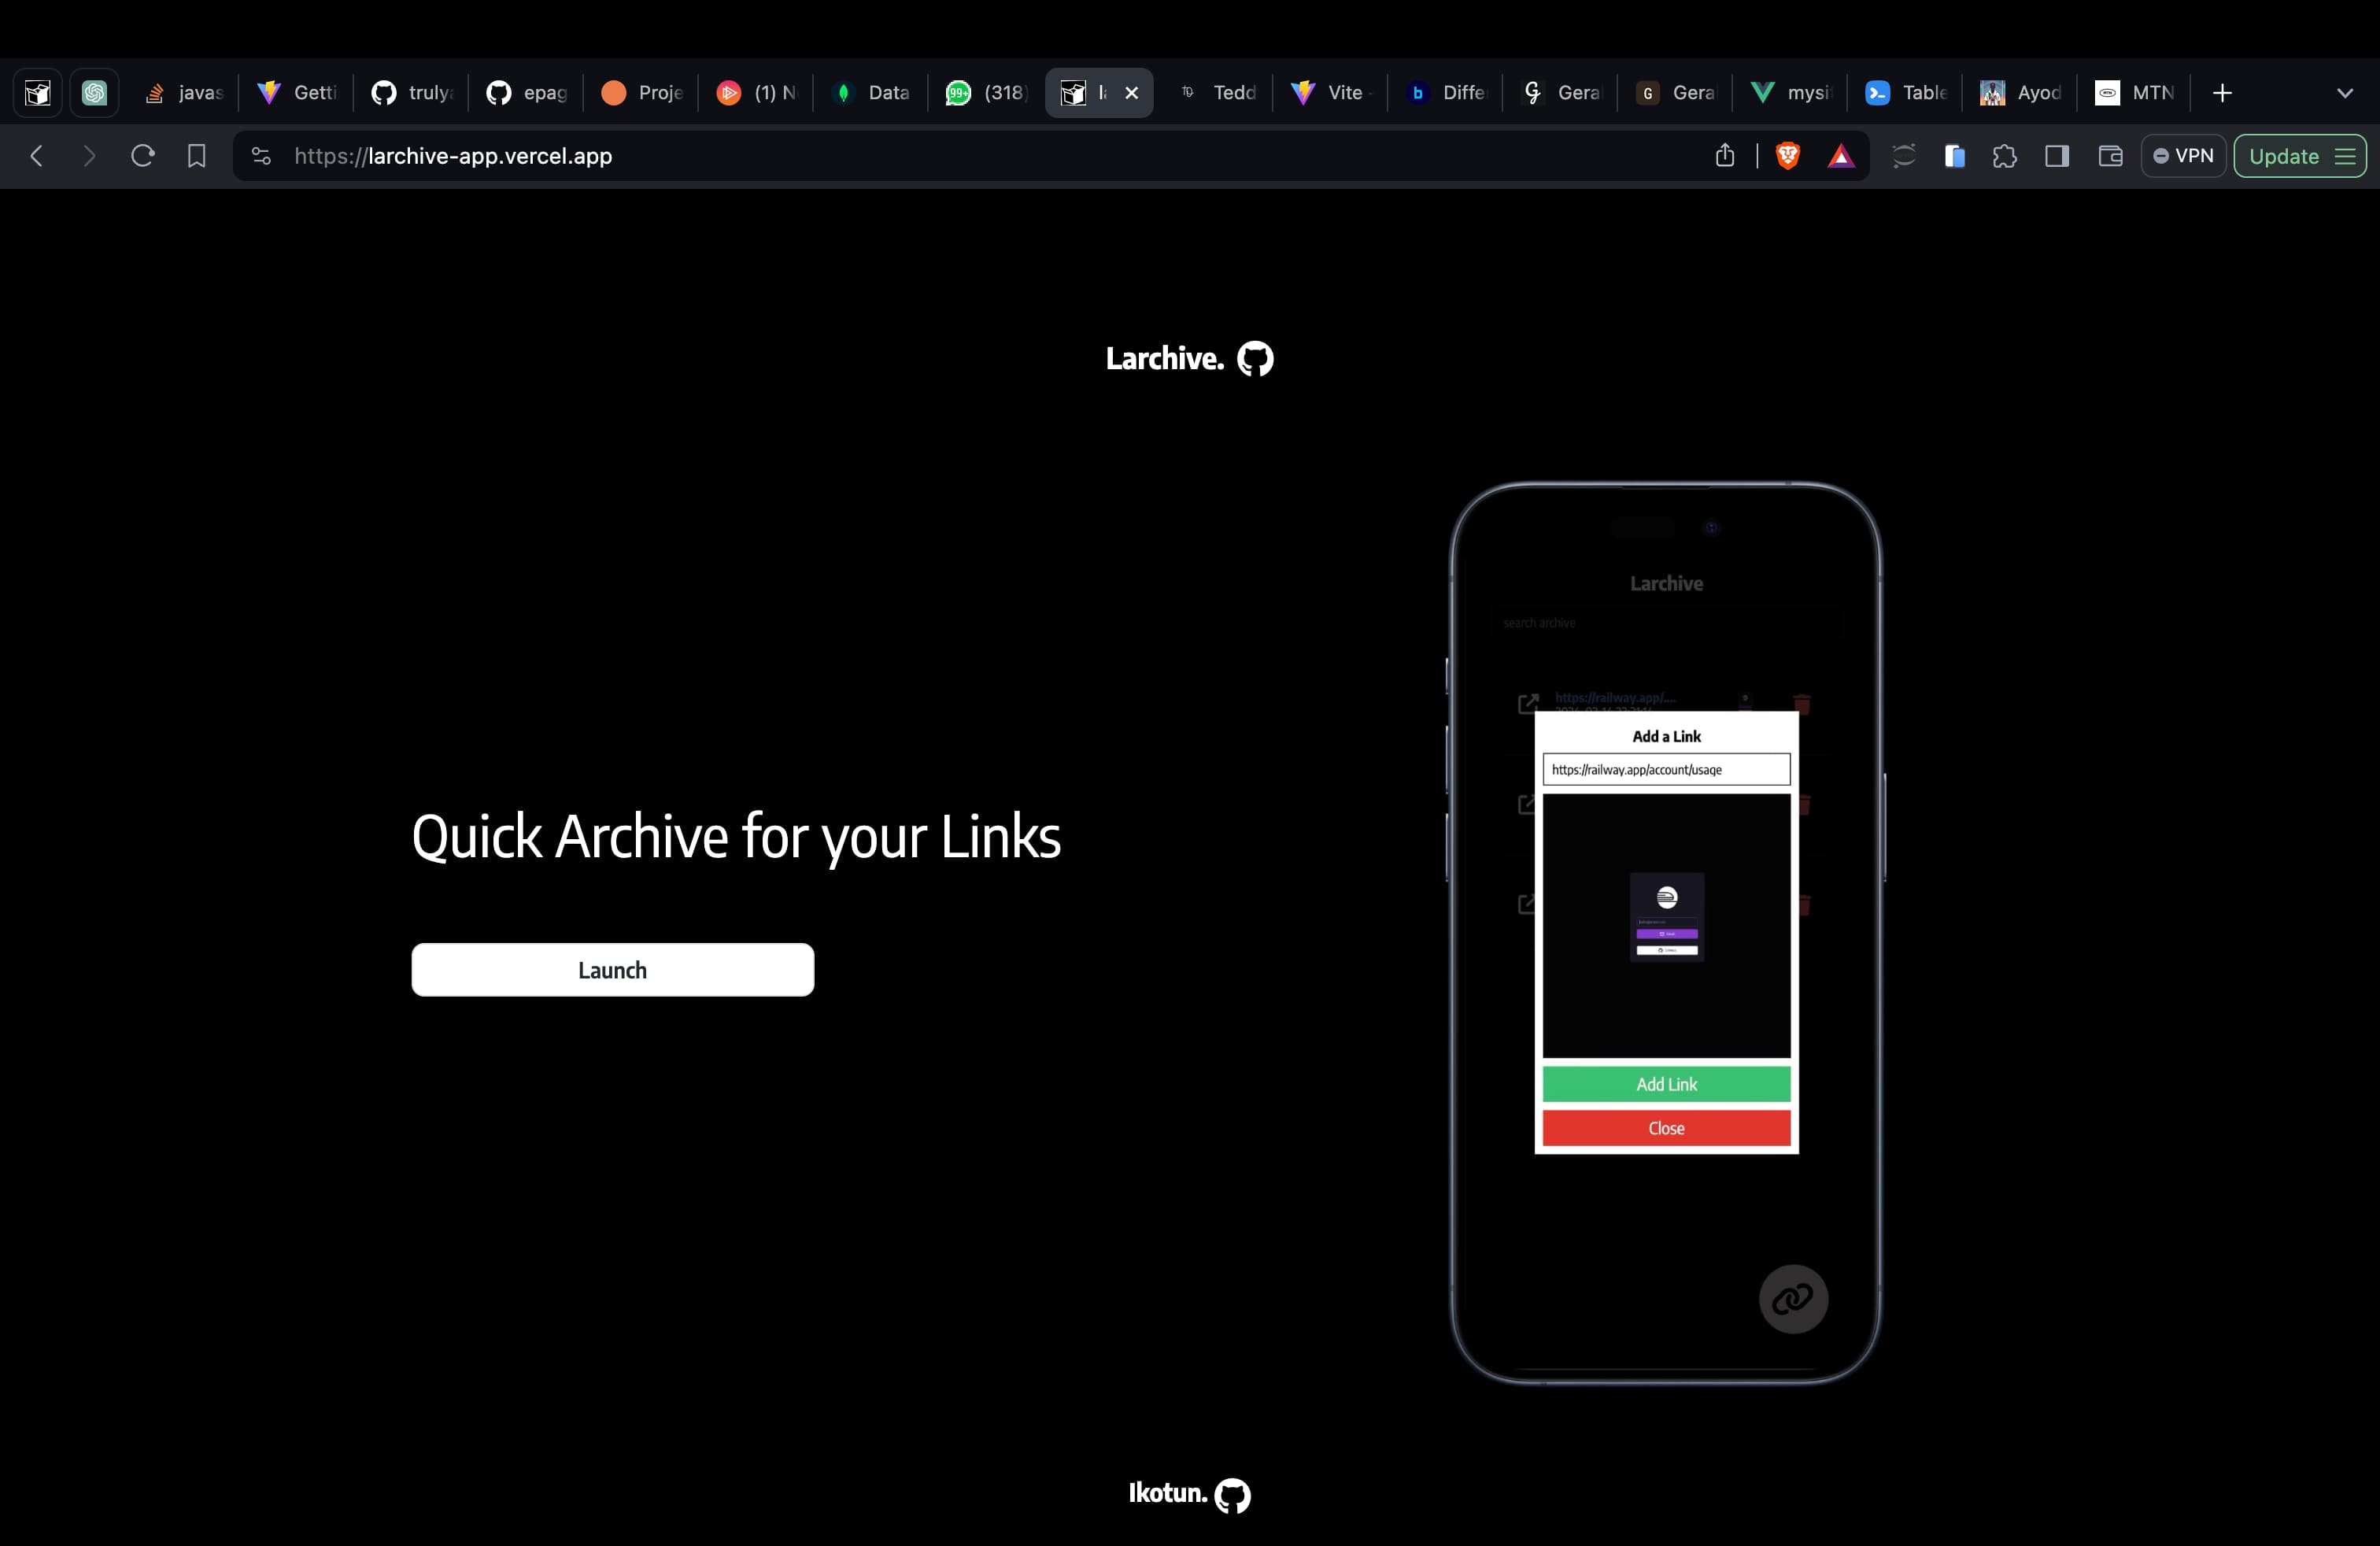Click 'Quick Archive for your Links' heading
This screenshot has width=2380, height=1546.
click(736, 837)
